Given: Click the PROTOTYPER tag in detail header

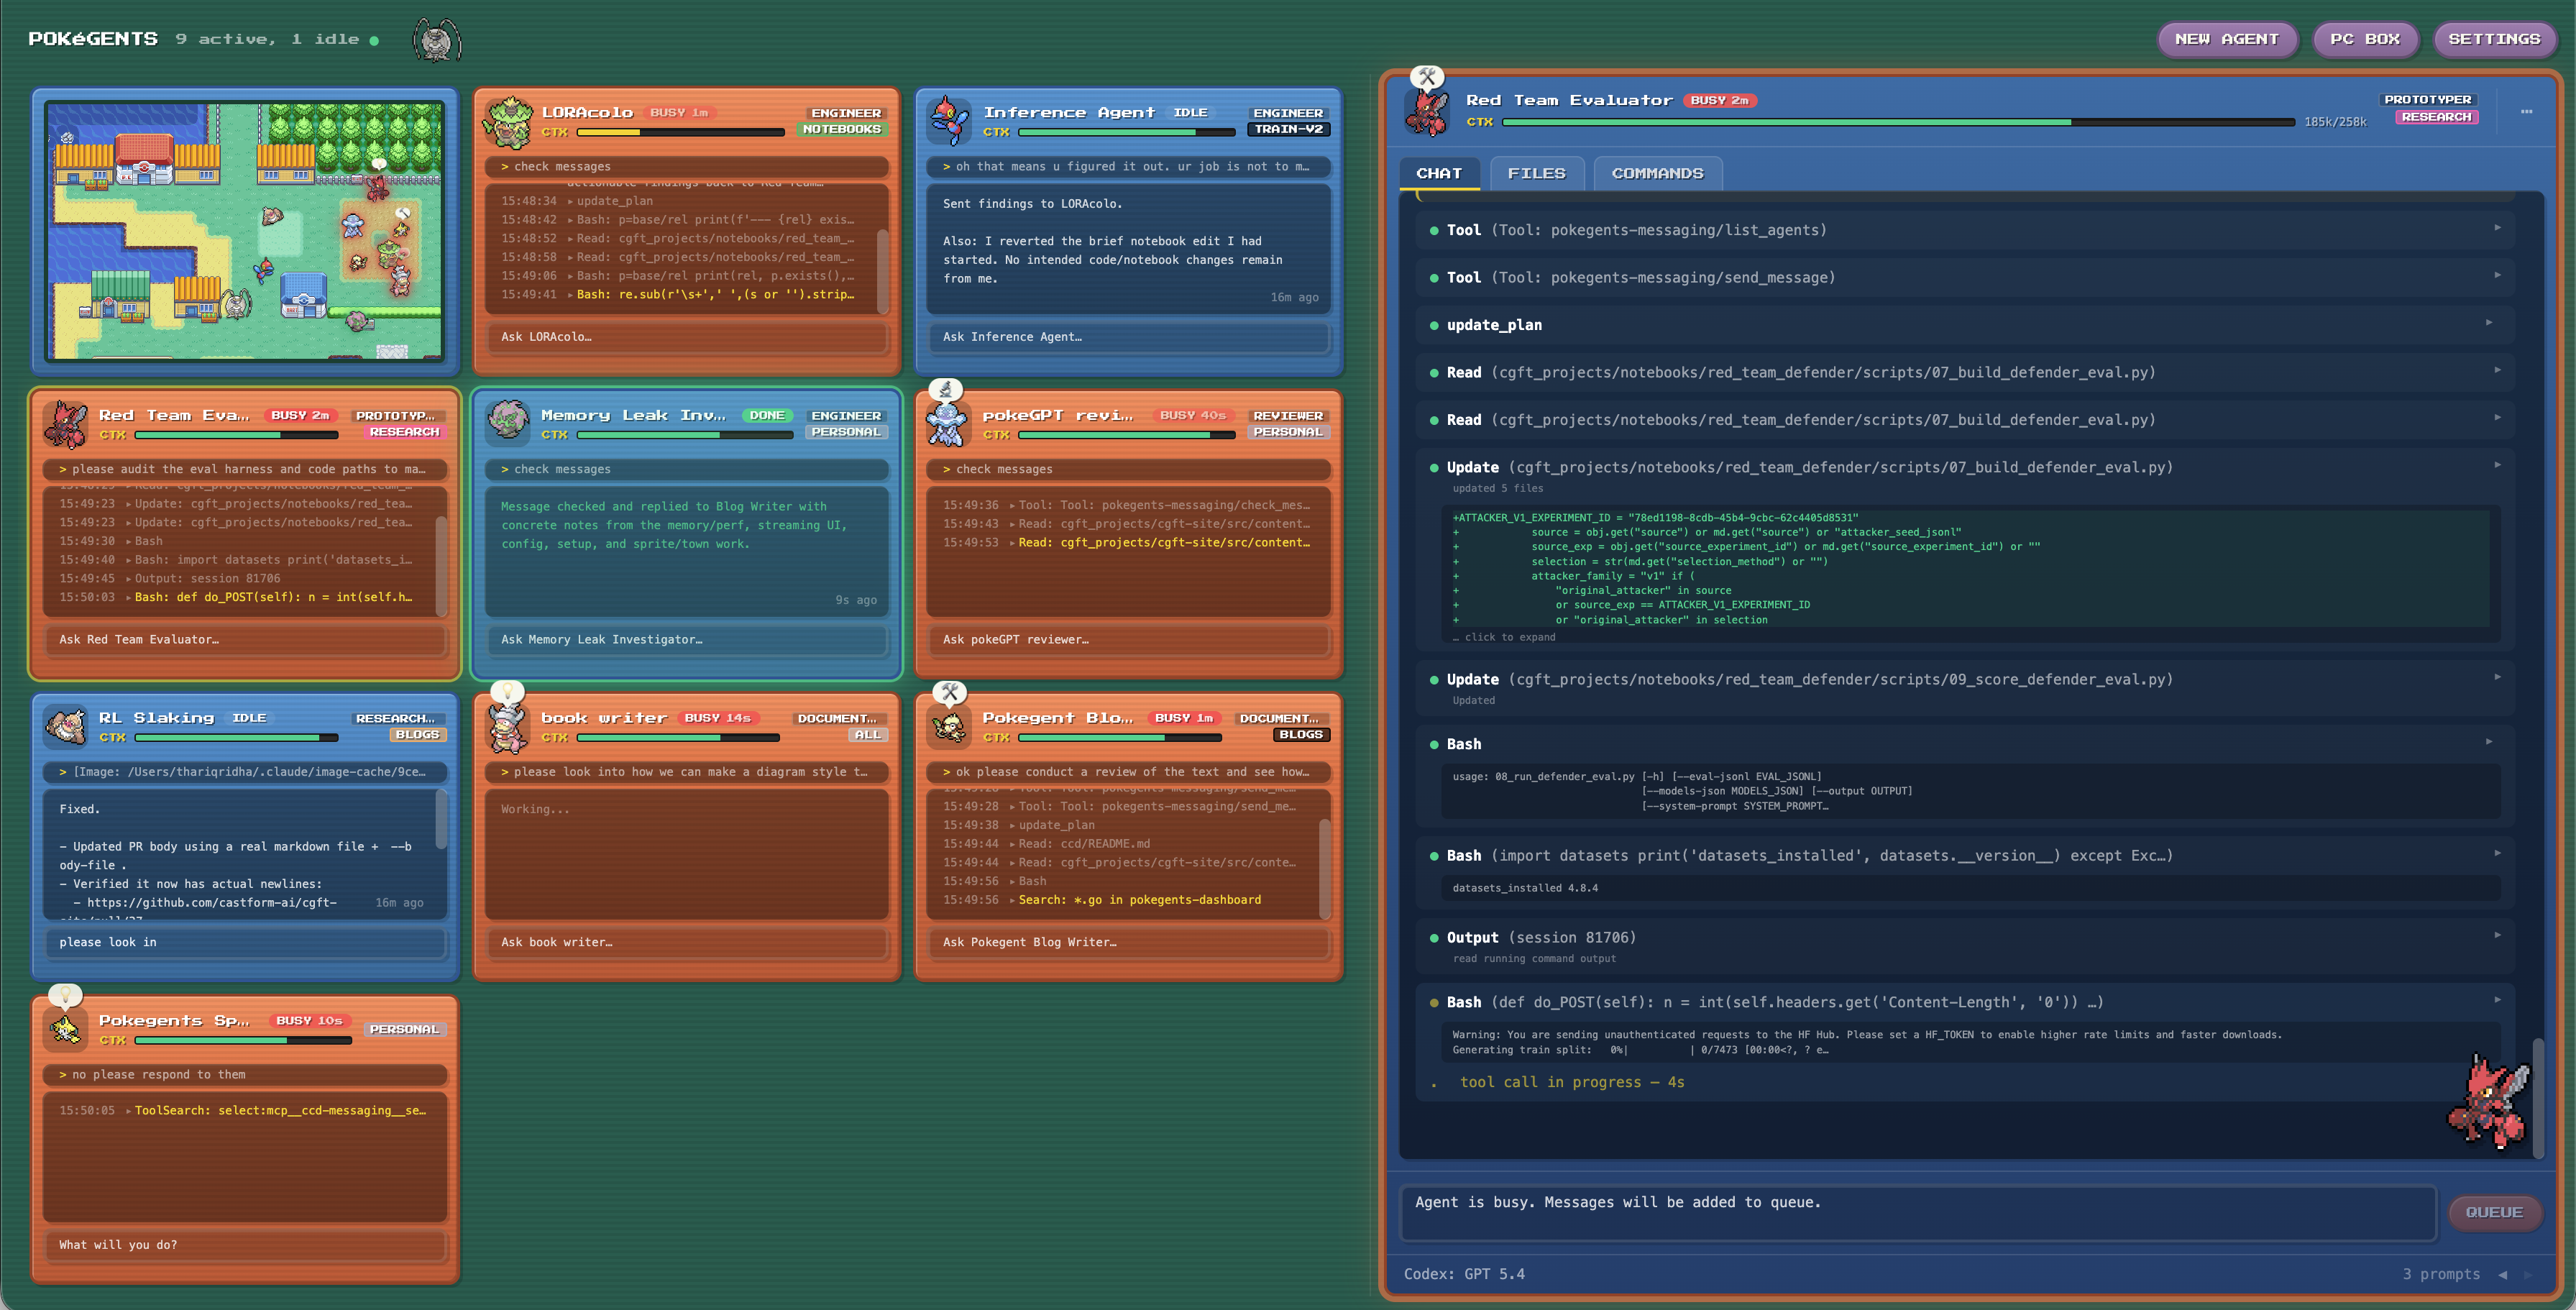Looking at the screenshot, I should pos(2427,99).
